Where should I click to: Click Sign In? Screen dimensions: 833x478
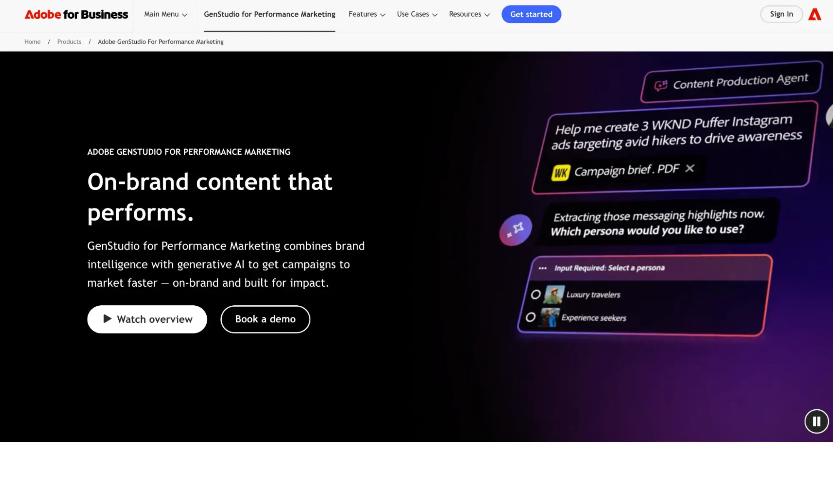coord(781,14)
